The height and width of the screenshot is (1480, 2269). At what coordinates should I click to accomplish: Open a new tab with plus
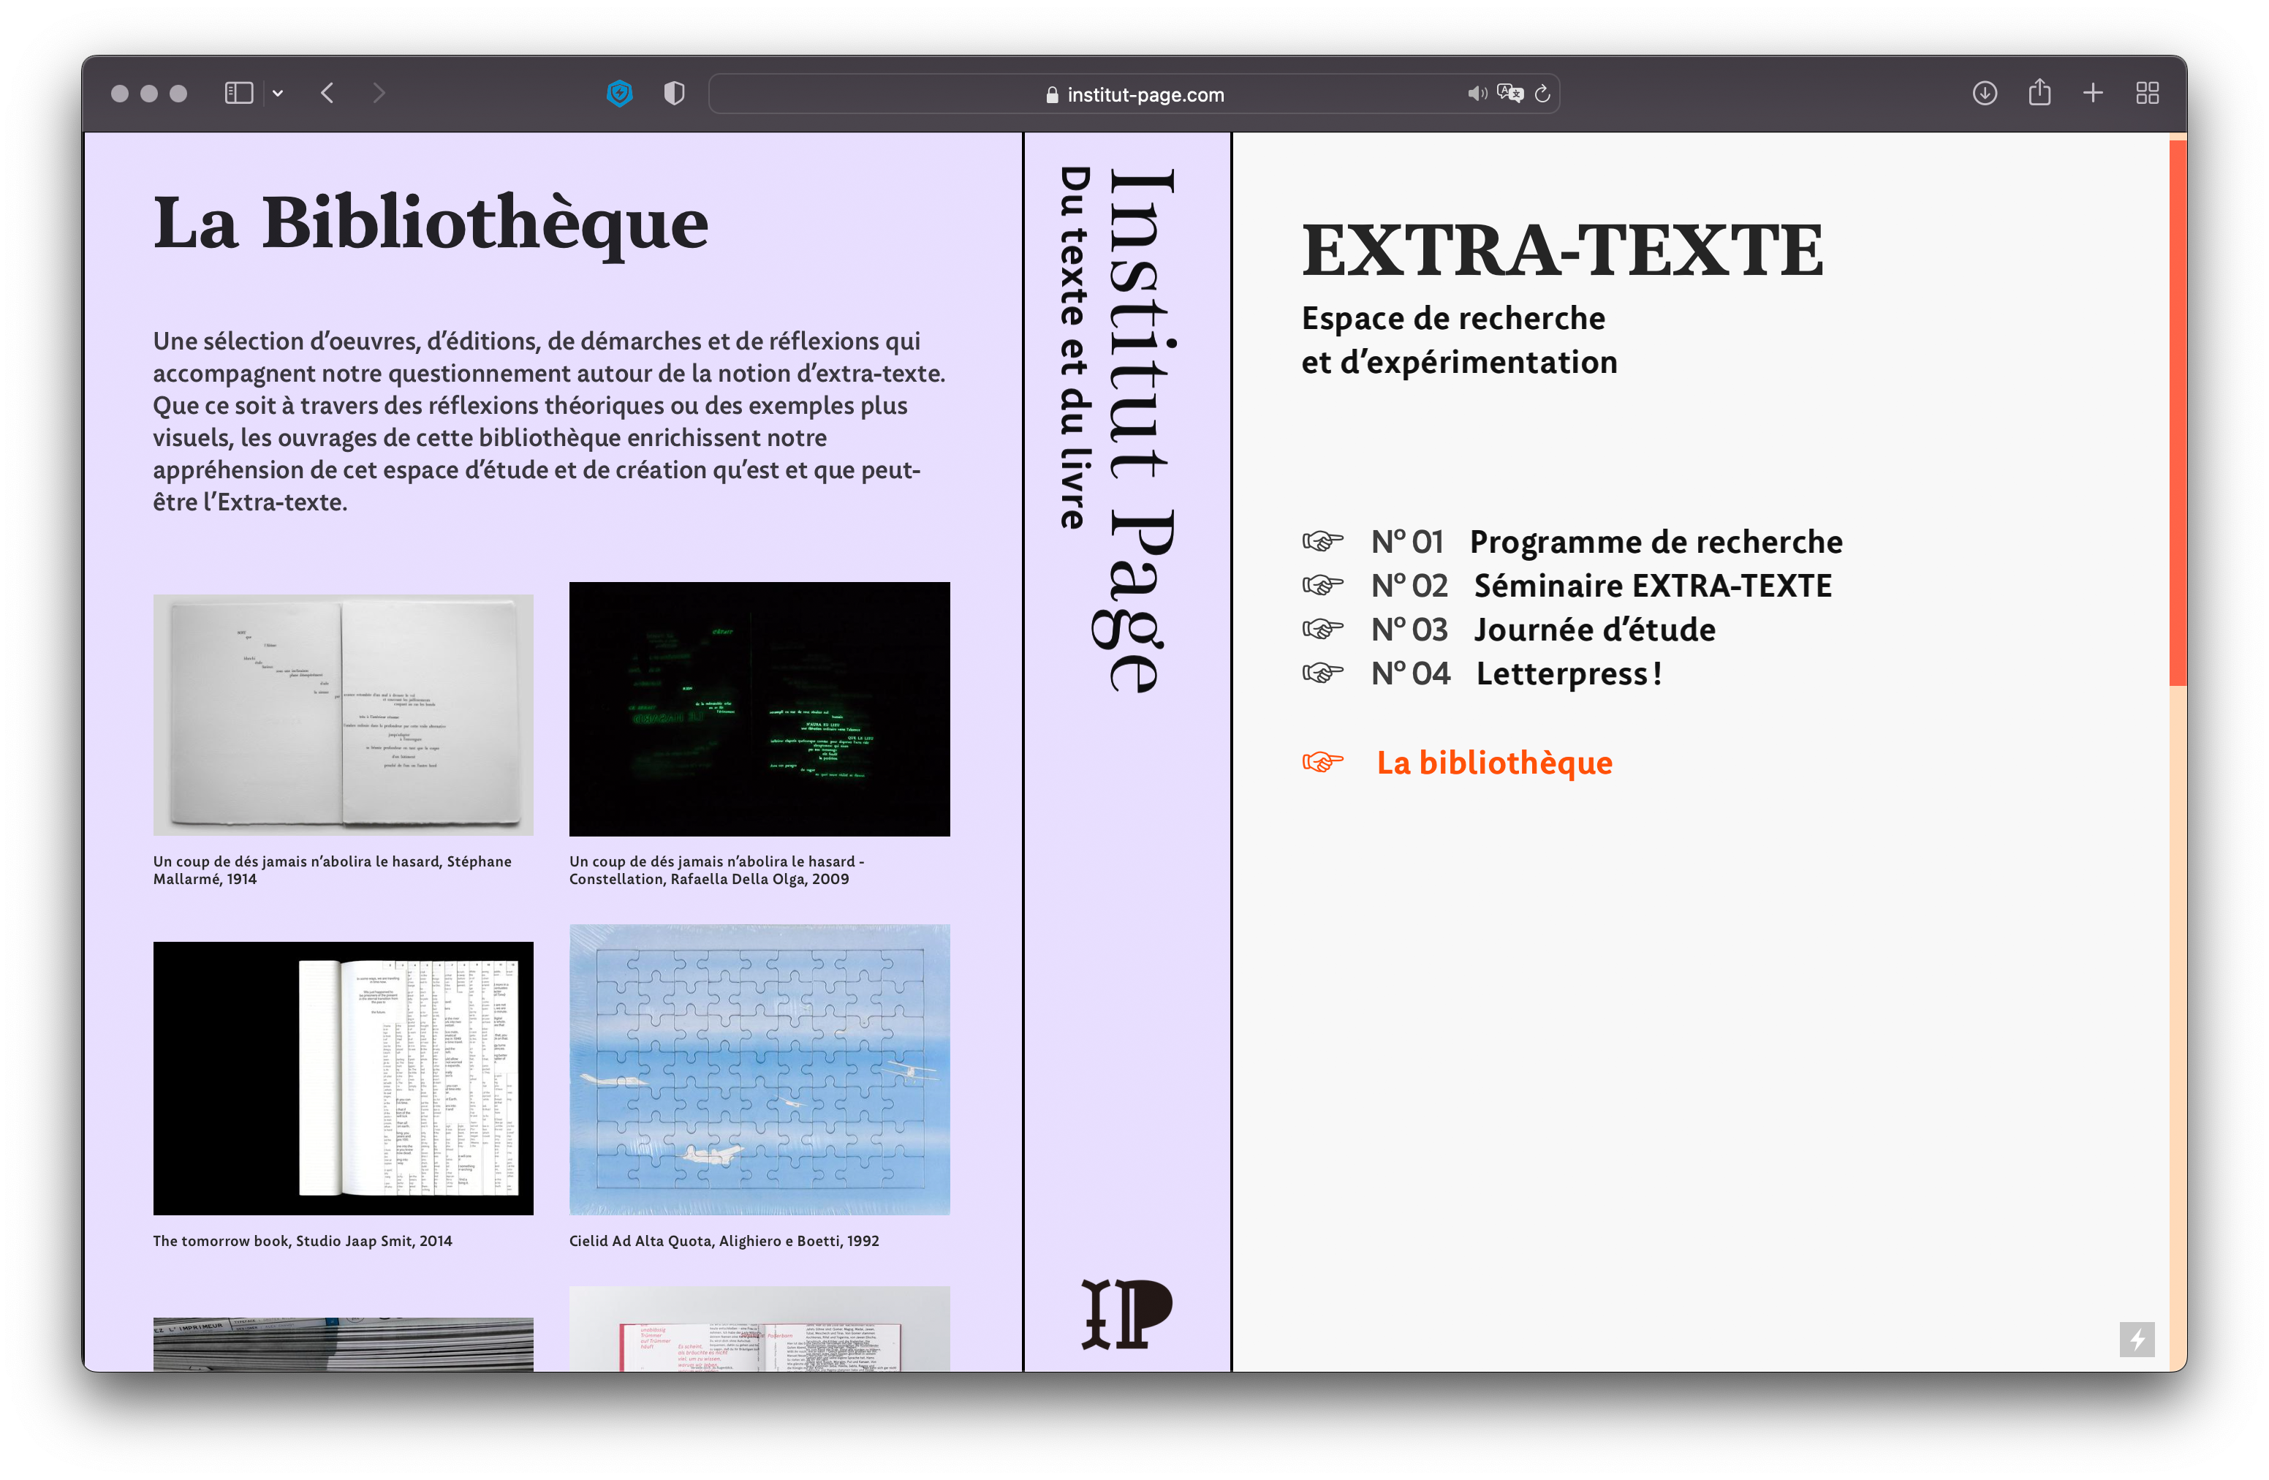pos(2093,94)
